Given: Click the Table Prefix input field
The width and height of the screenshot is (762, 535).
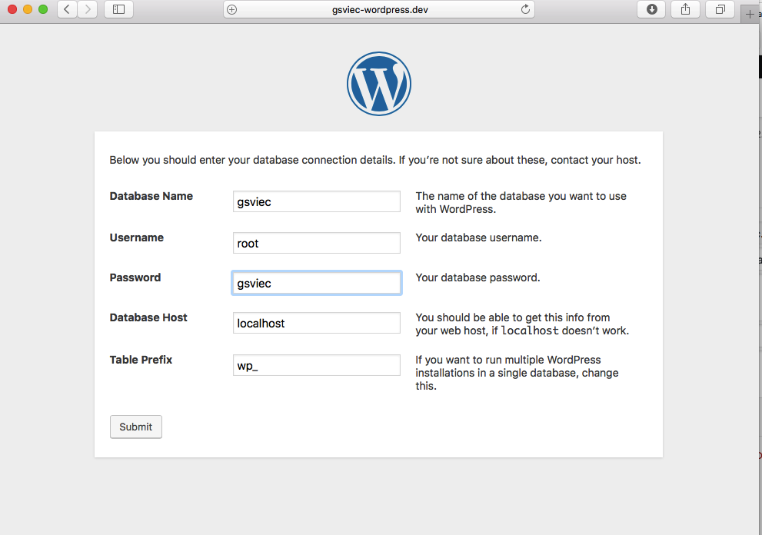Looking at the screenshot, I should [316, 365].
